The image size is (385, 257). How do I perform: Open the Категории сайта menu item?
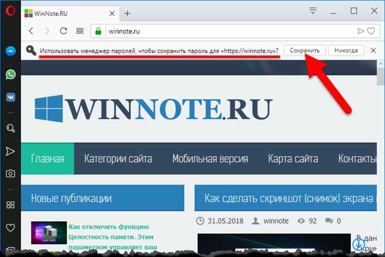point(118,159)
